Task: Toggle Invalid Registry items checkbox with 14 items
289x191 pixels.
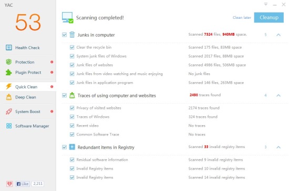Action: click(72, 177)
